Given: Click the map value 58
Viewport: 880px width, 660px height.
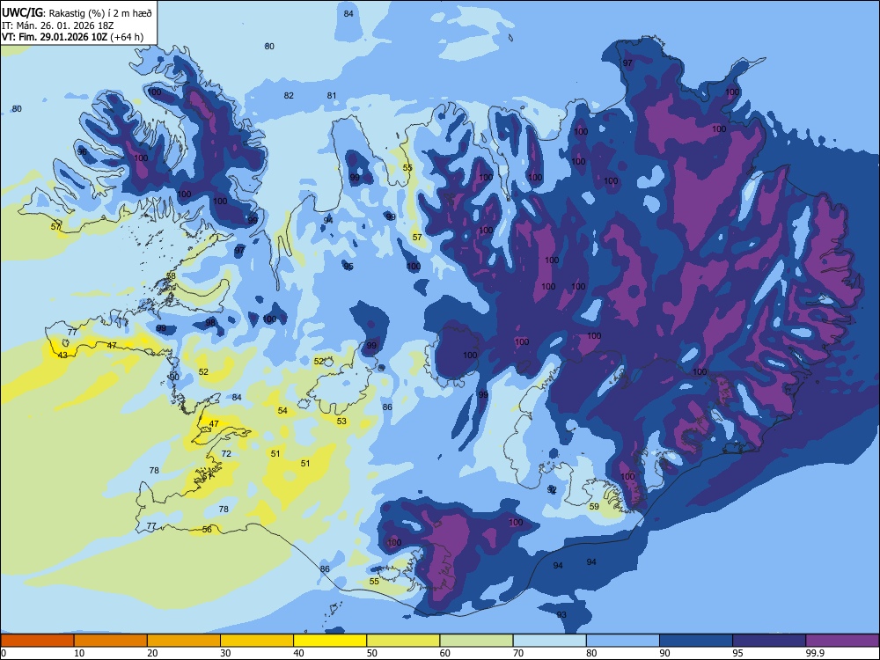Looking at the screenshot, I should pyautogui.click(x=171, y=276).
